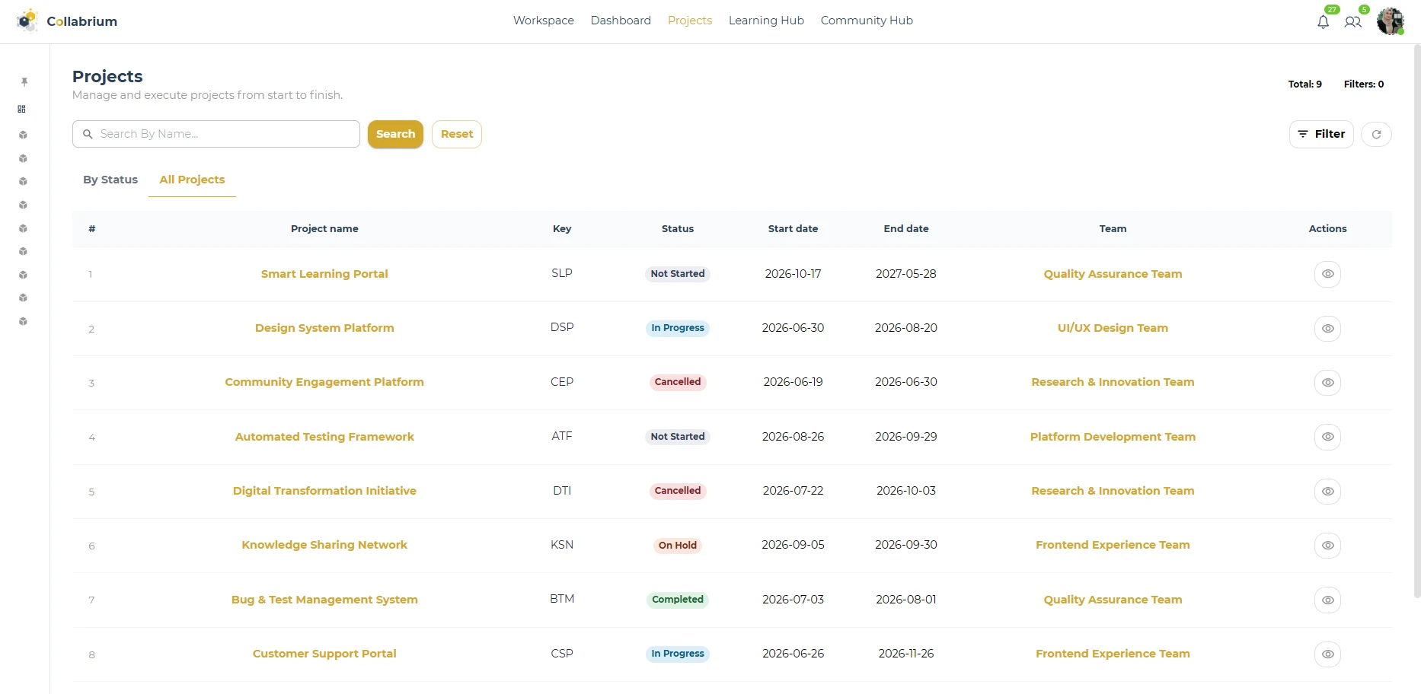The image size is (1421, 694).
Task: Focus the Search By Name field
Action: pos(216,134)
